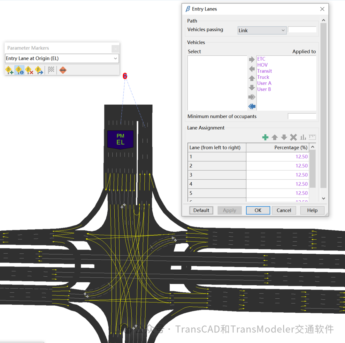Screen dimensions: 345x343
Task: Click the Lane (from left to right) header
Action: (x=217, y=147)
